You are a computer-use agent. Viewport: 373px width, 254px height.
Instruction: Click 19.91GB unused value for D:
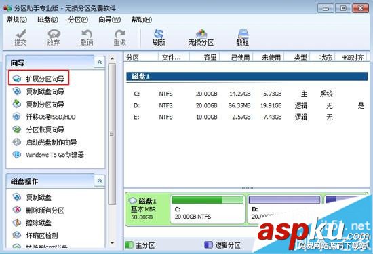[x=271, y=105]
